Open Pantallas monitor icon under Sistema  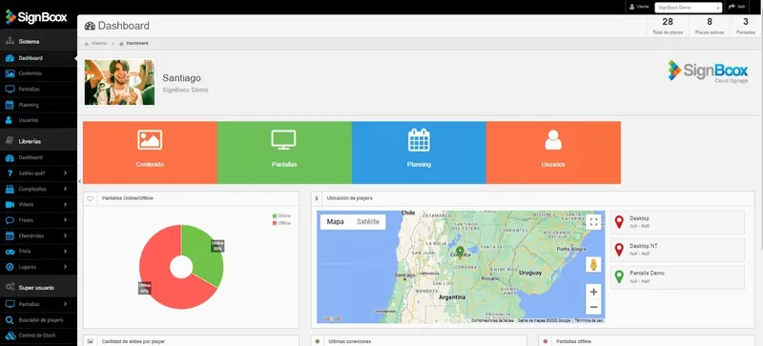[x=10, y=89]
